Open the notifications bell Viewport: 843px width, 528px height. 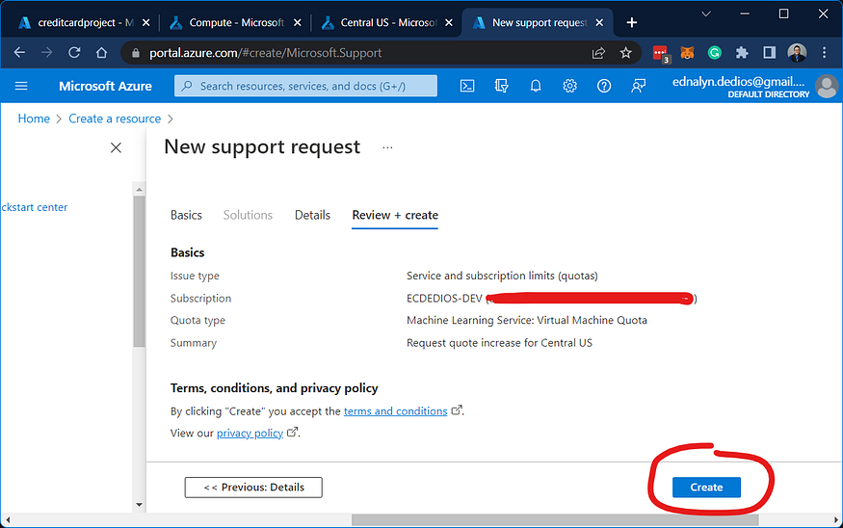[x=536, y=86]
